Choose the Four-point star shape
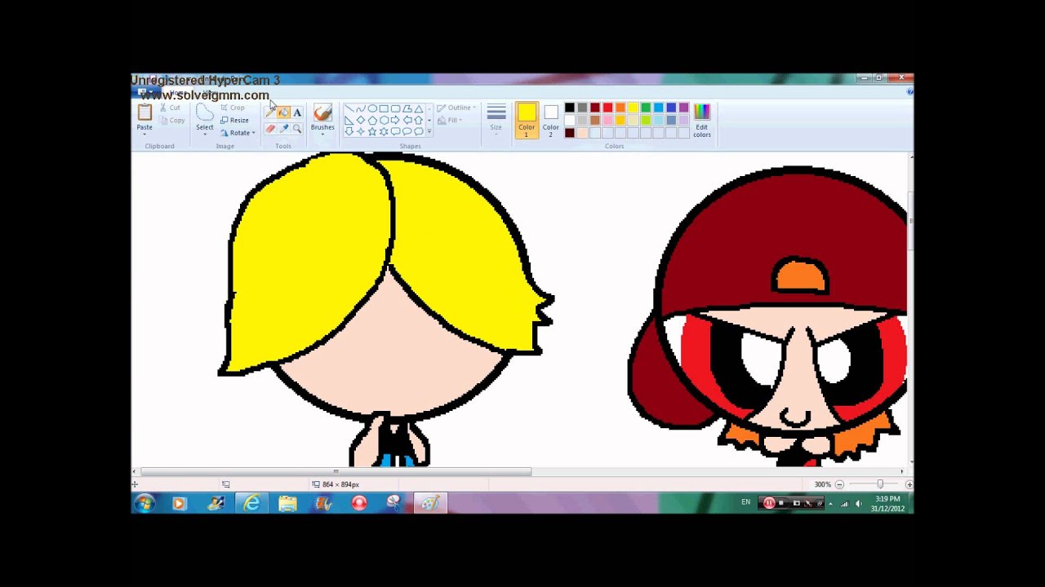The width and height of the screenshot is (1045, 587). pos(360,131)
